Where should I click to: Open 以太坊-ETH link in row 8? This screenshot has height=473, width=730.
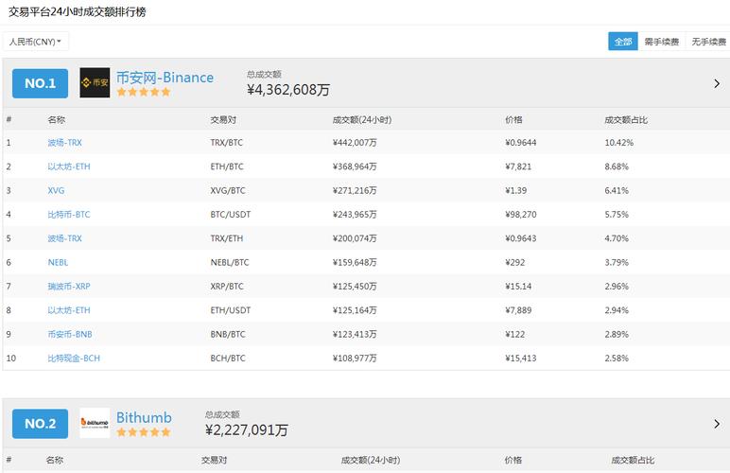click(68, 310)
